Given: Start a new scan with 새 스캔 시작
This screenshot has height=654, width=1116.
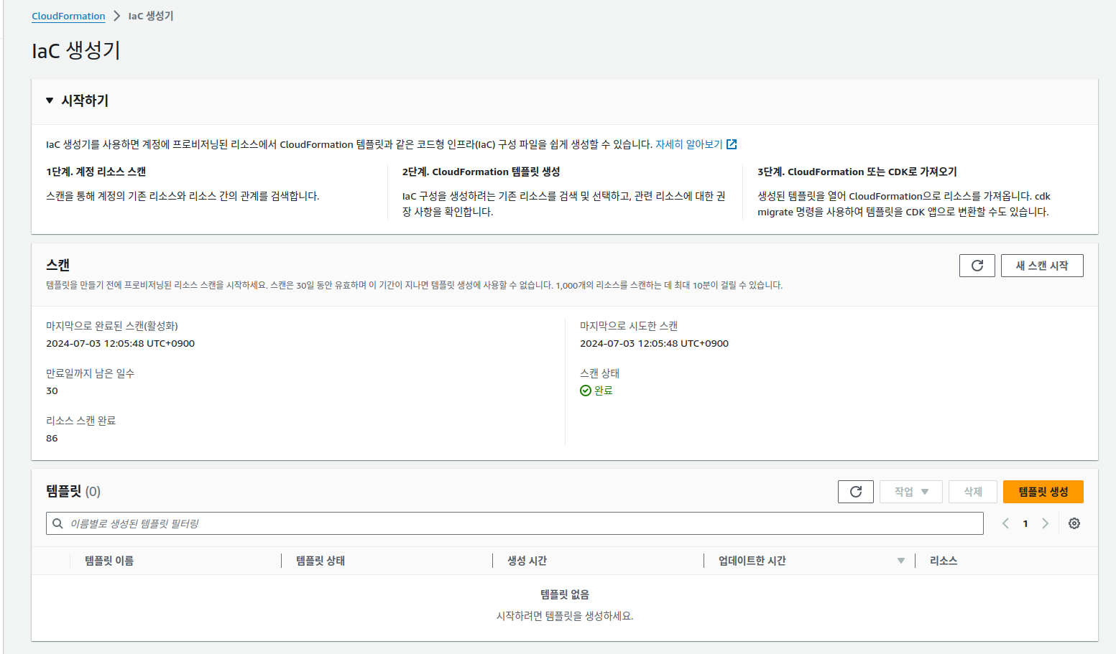Looking at the screenshot, I should (1041, 266).
